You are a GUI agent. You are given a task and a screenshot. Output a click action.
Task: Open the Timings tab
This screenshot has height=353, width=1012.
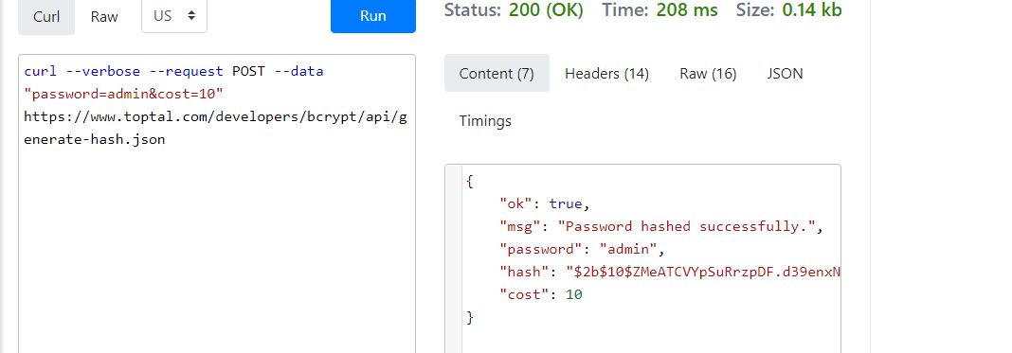(x=485, y=120)
